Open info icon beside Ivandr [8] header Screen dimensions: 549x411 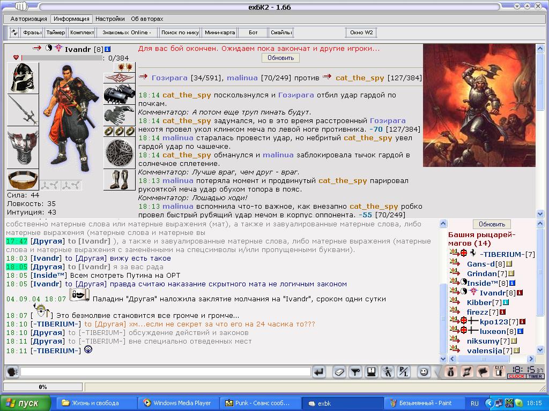(107, 49)
